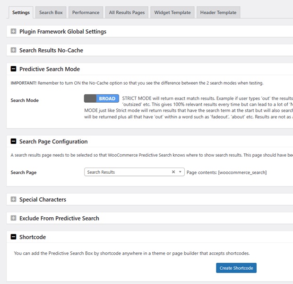Open the Widget Template tab
The width and height of the screenshot is (293, 284).
(x=172, y=12)
